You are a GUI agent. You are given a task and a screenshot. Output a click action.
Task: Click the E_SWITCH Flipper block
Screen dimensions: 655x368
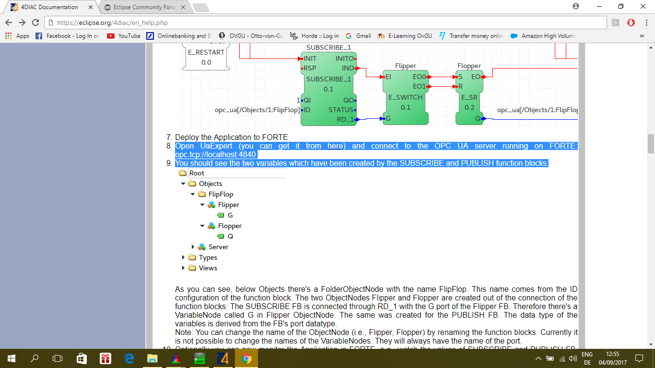coord(405,97)
